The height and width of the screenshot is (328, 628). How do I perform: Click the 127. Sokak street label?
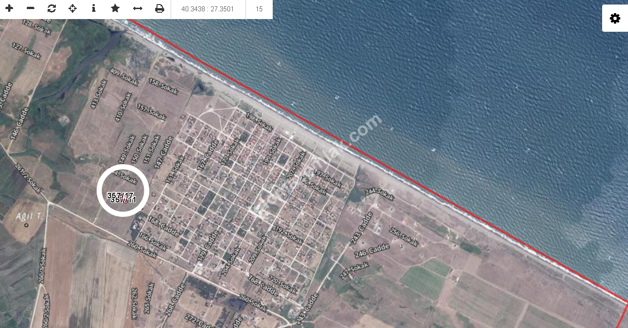tap(26, 51)
